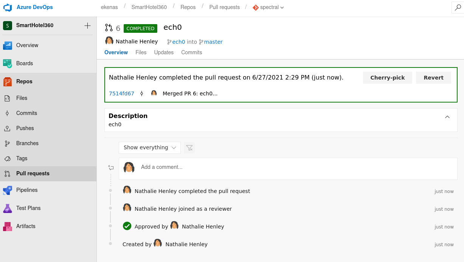The height and width of the screenshot is (262, 464).
Task: Click the Azure DevOps title text
Action: click(x=35, y=7)
